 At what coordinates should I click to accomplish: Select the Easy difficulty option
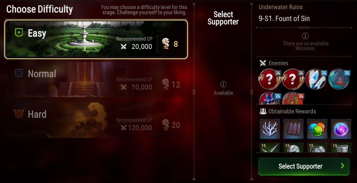(96, 39)
